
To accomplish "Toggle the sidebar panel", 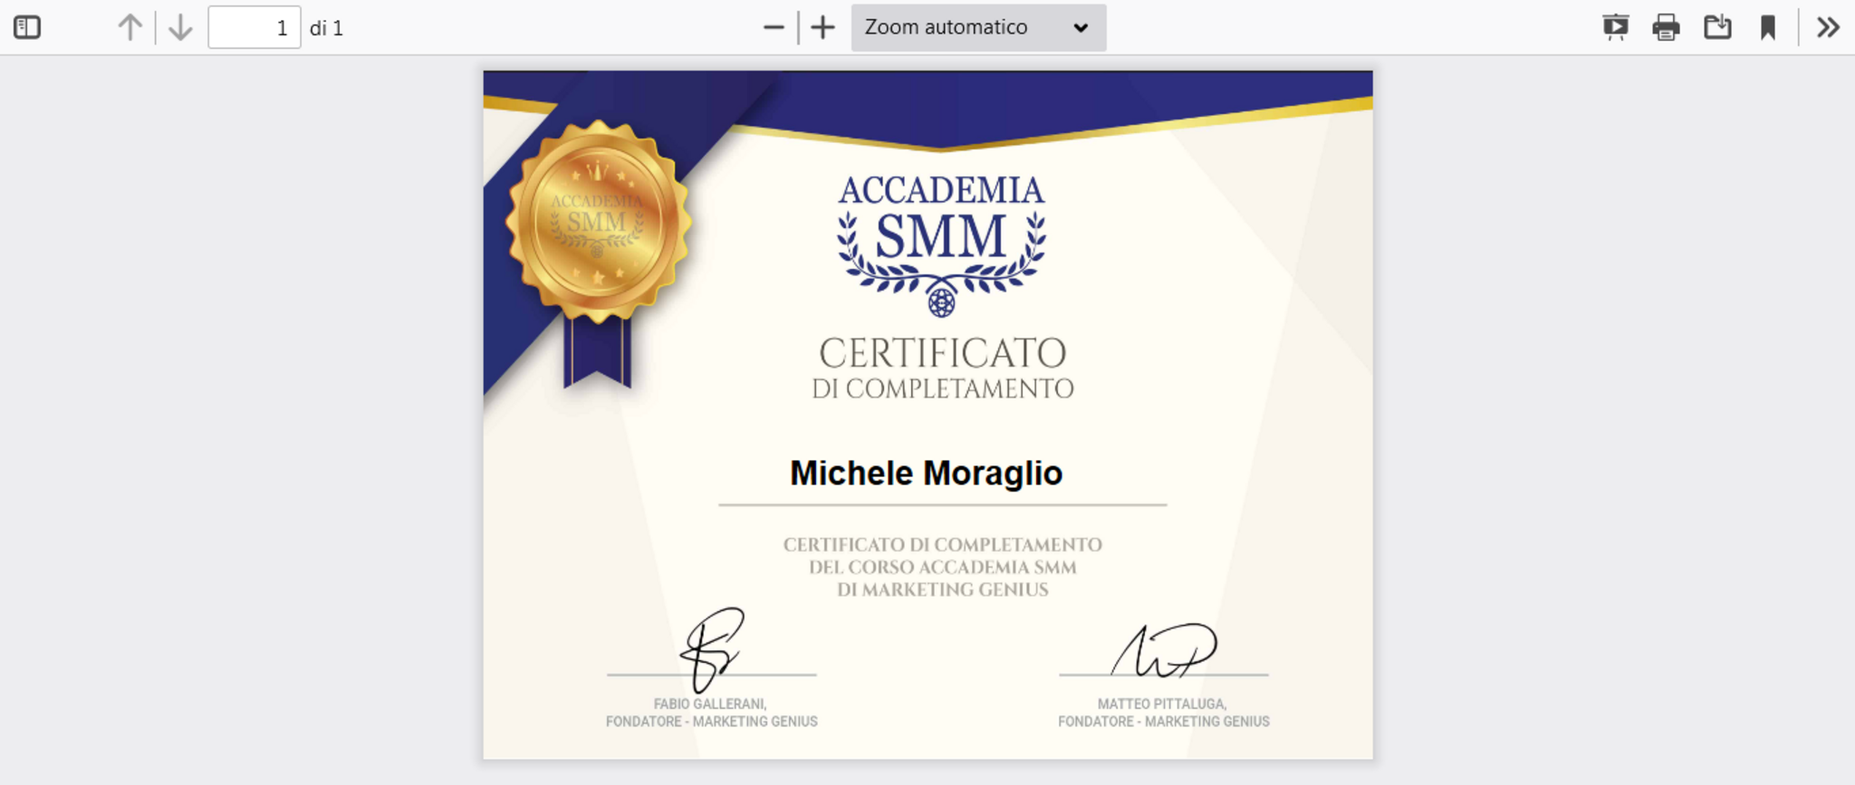I will point(27,27).
